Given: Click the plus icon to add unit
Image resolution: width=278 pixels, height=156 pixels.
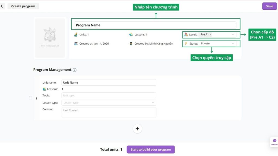Looking at the screenshot, I should 137,129.
